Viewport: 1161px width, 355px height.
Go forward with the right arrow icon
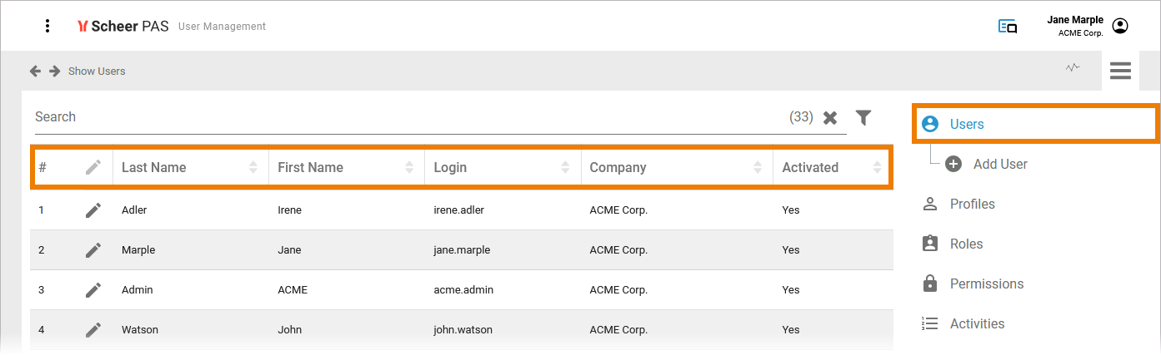coord(55,71)
